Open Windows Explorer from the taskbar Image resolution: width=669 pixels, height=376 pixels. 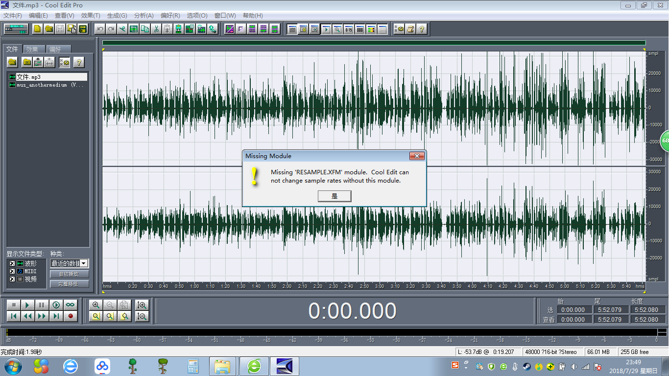222,366
